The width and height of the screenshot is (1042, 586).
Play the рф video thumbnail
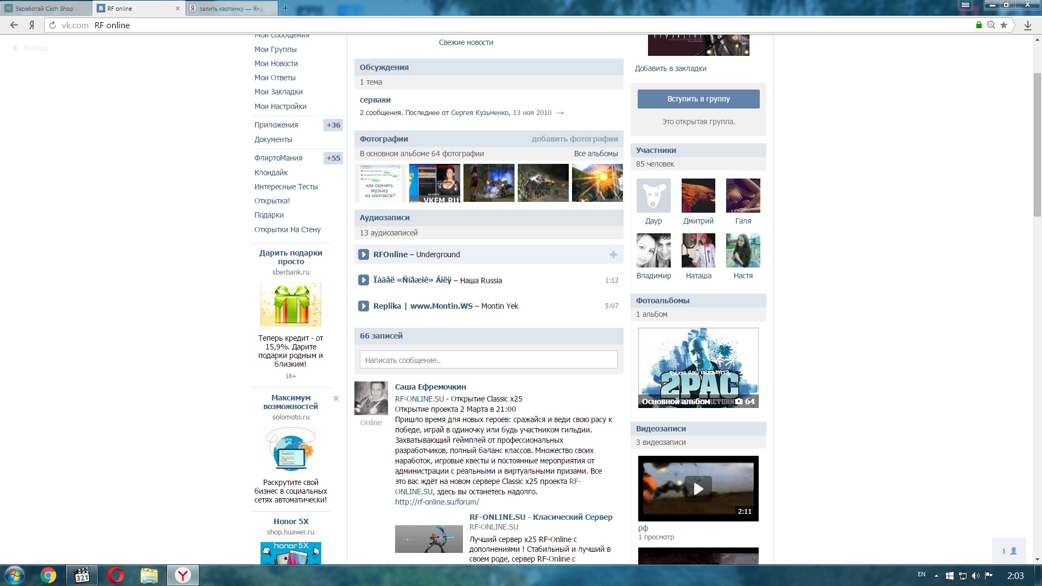698,488
